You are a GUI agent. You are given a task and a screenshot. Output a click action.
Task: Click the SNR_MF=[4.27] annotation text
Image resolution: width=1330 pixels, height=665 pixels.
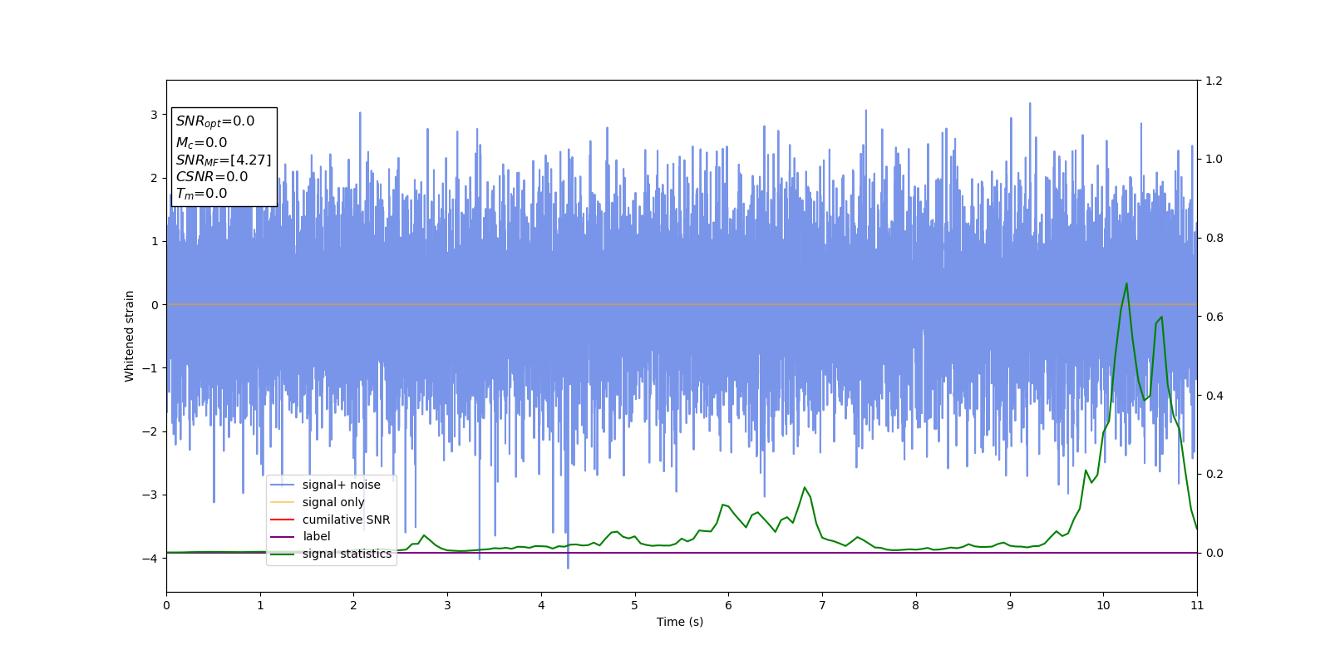point(224,160)
